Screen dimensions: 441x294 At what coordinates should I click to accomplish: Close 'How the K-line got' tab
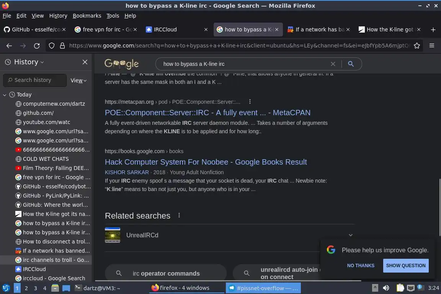419,29
